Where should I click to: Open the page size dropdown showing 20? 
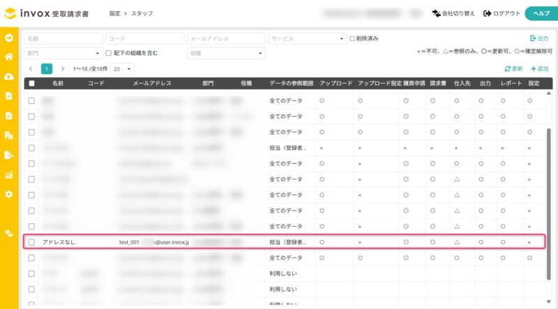coord(122,69)
